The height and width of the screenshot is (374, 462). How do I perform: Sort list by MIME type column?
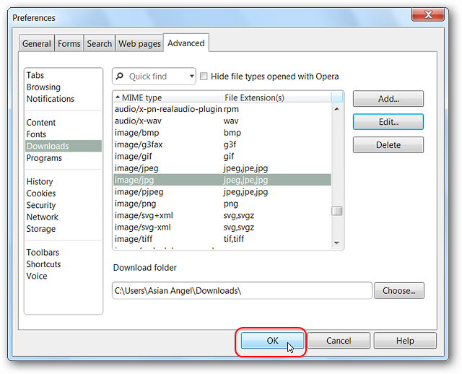tap(166, 97)
